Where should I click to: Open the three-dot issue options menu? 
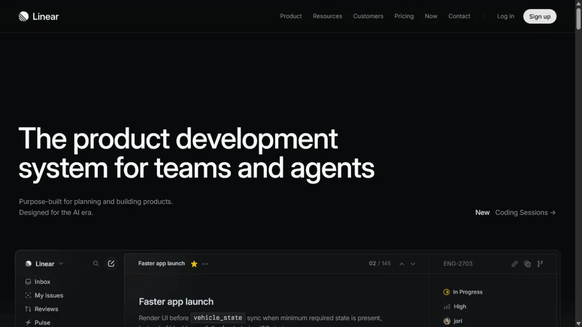coord(205,264)
